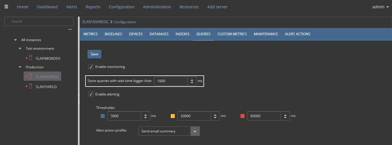Click the SLAV\MOKOSH server icon
This screenshot has height=145, width=392.
click(x=30, y=58)
